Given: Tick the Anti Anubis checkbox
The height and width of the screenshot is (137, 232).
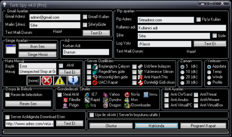Looking at the screenshot, I should coord(167,100).
